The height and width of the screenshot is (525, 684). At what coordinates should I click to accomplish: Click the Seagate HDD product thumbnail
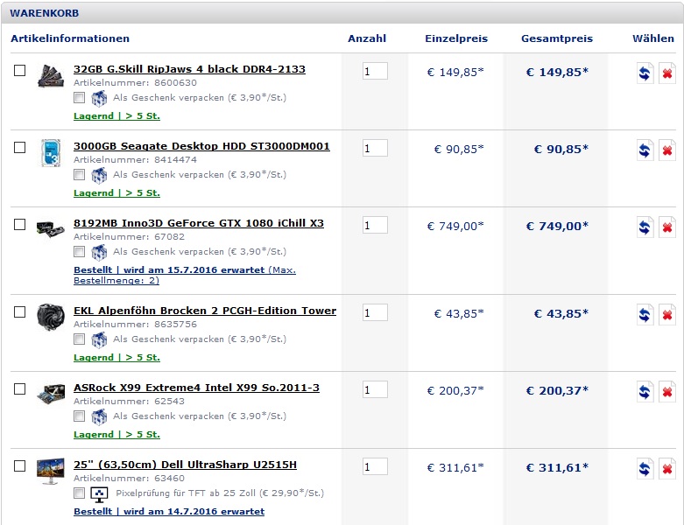50,153
